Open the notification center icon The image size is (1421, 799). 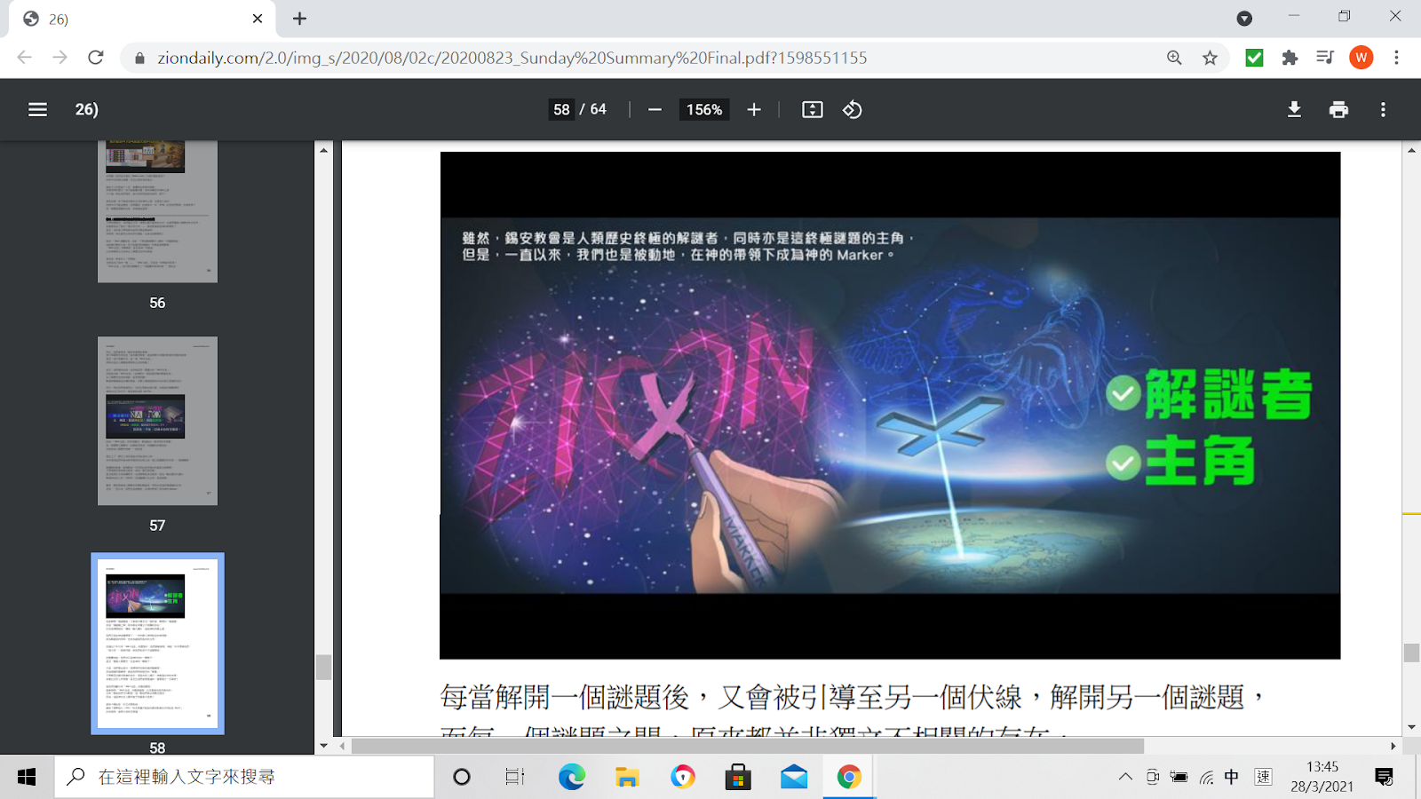pyautogui.click(x=1384, y=778)
